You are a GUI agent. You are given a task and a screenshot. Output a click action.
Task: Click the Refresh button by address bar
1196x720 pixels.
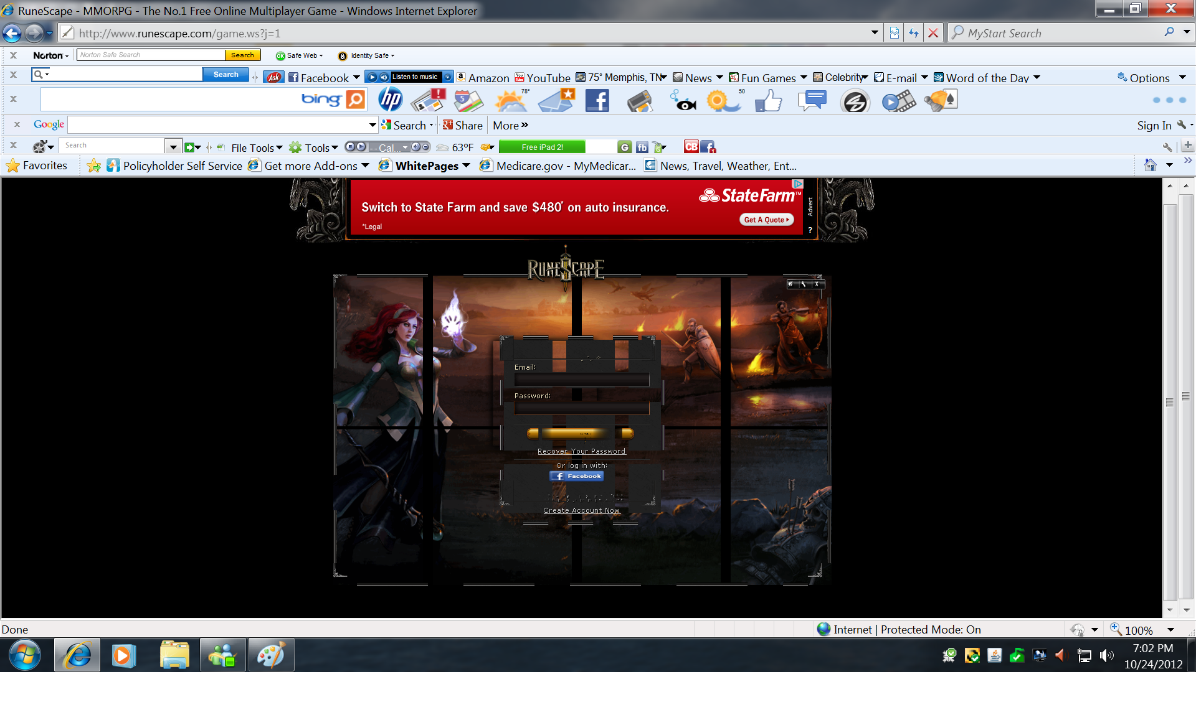(913, 33)
